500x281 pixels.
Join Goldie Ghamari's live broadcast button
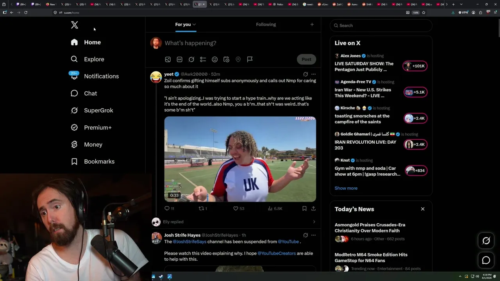pos(415,144)
